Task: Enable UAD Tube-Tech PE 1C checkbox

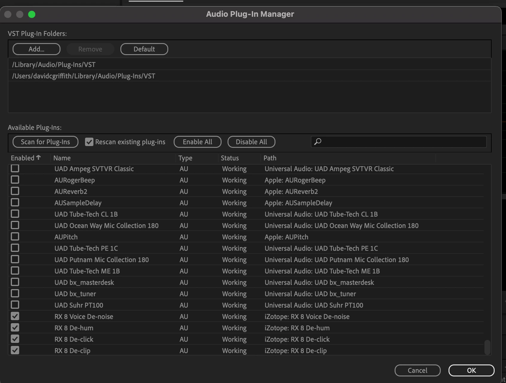Action: [15, 248]
